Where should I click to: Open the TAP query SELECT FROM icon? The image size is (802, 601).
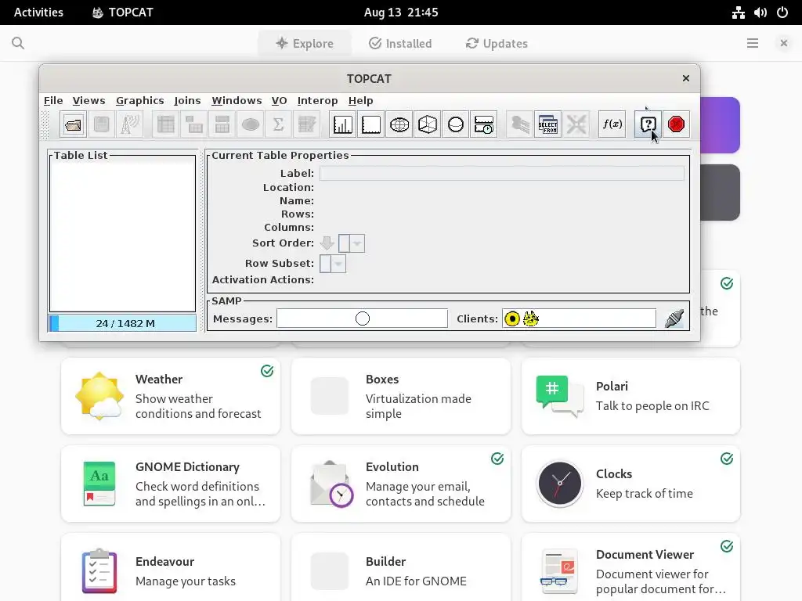[x=547, y=124]
